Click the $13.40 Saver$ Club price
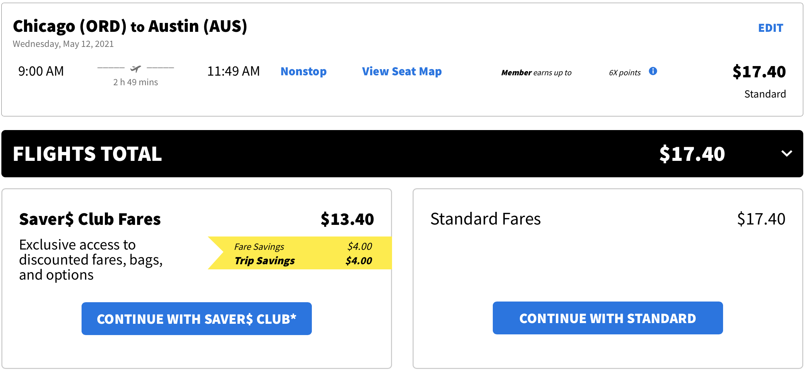This screenshot has height=371, width=806. coord(347,219)
